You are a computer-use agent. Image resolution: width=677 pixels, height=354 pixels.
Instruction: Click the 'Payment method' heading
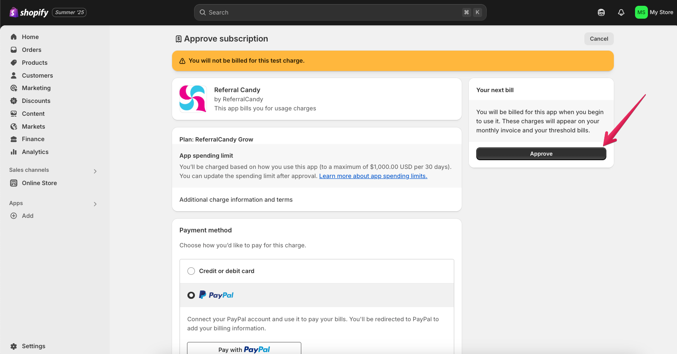206,230
